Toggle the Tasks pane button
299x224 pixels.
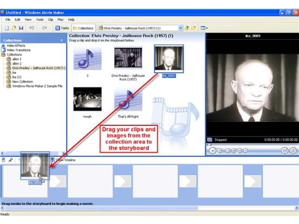tap(62, 28)
